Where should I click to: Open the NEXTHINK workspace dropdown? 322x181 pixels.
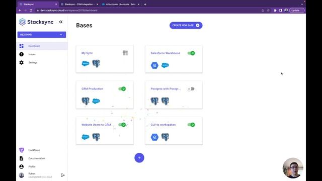[x=42, y=35]
